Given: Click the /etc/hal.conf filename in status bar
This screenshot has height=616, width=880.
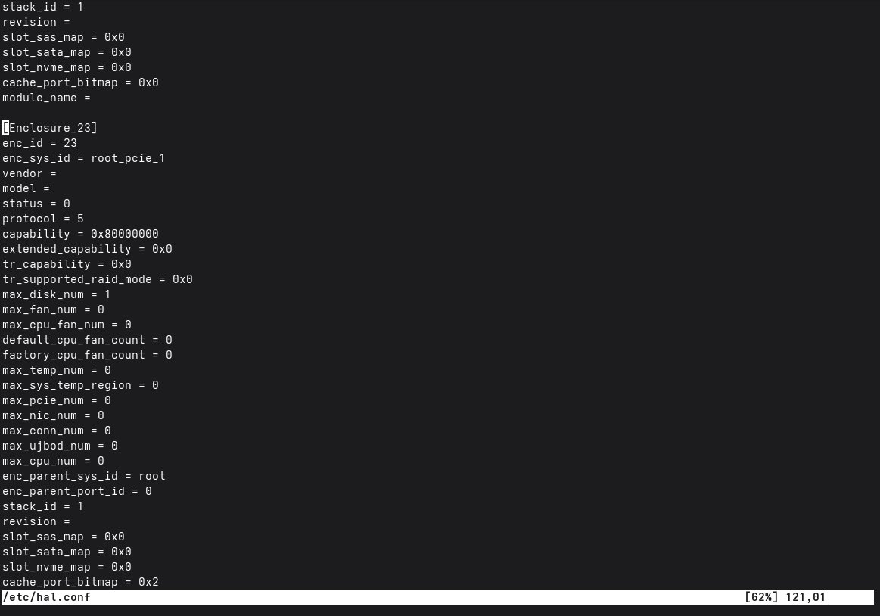Looking at the screenshot, I should (47, 598).
